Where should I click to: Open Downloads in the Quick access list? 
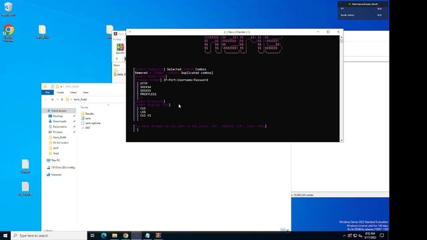tap(59, 121)
